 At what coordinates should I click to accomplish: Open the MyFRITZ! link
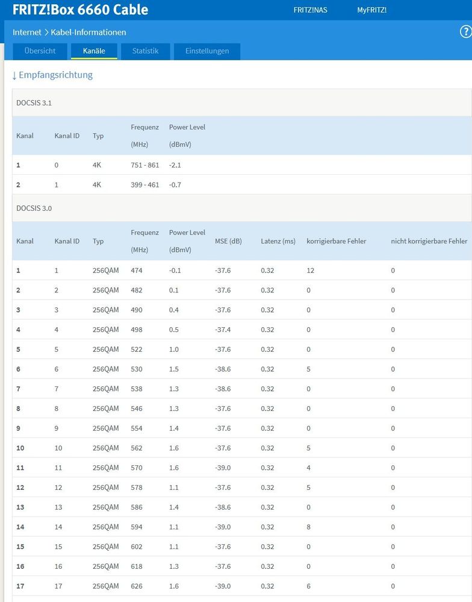[x=371, y=10]
